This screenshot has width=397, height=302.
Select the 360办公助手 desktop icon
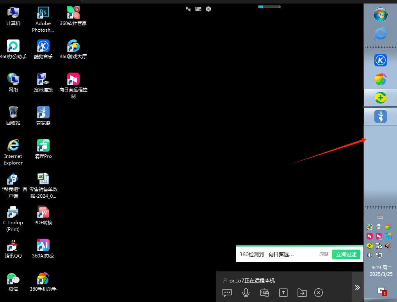click(13, 49)
